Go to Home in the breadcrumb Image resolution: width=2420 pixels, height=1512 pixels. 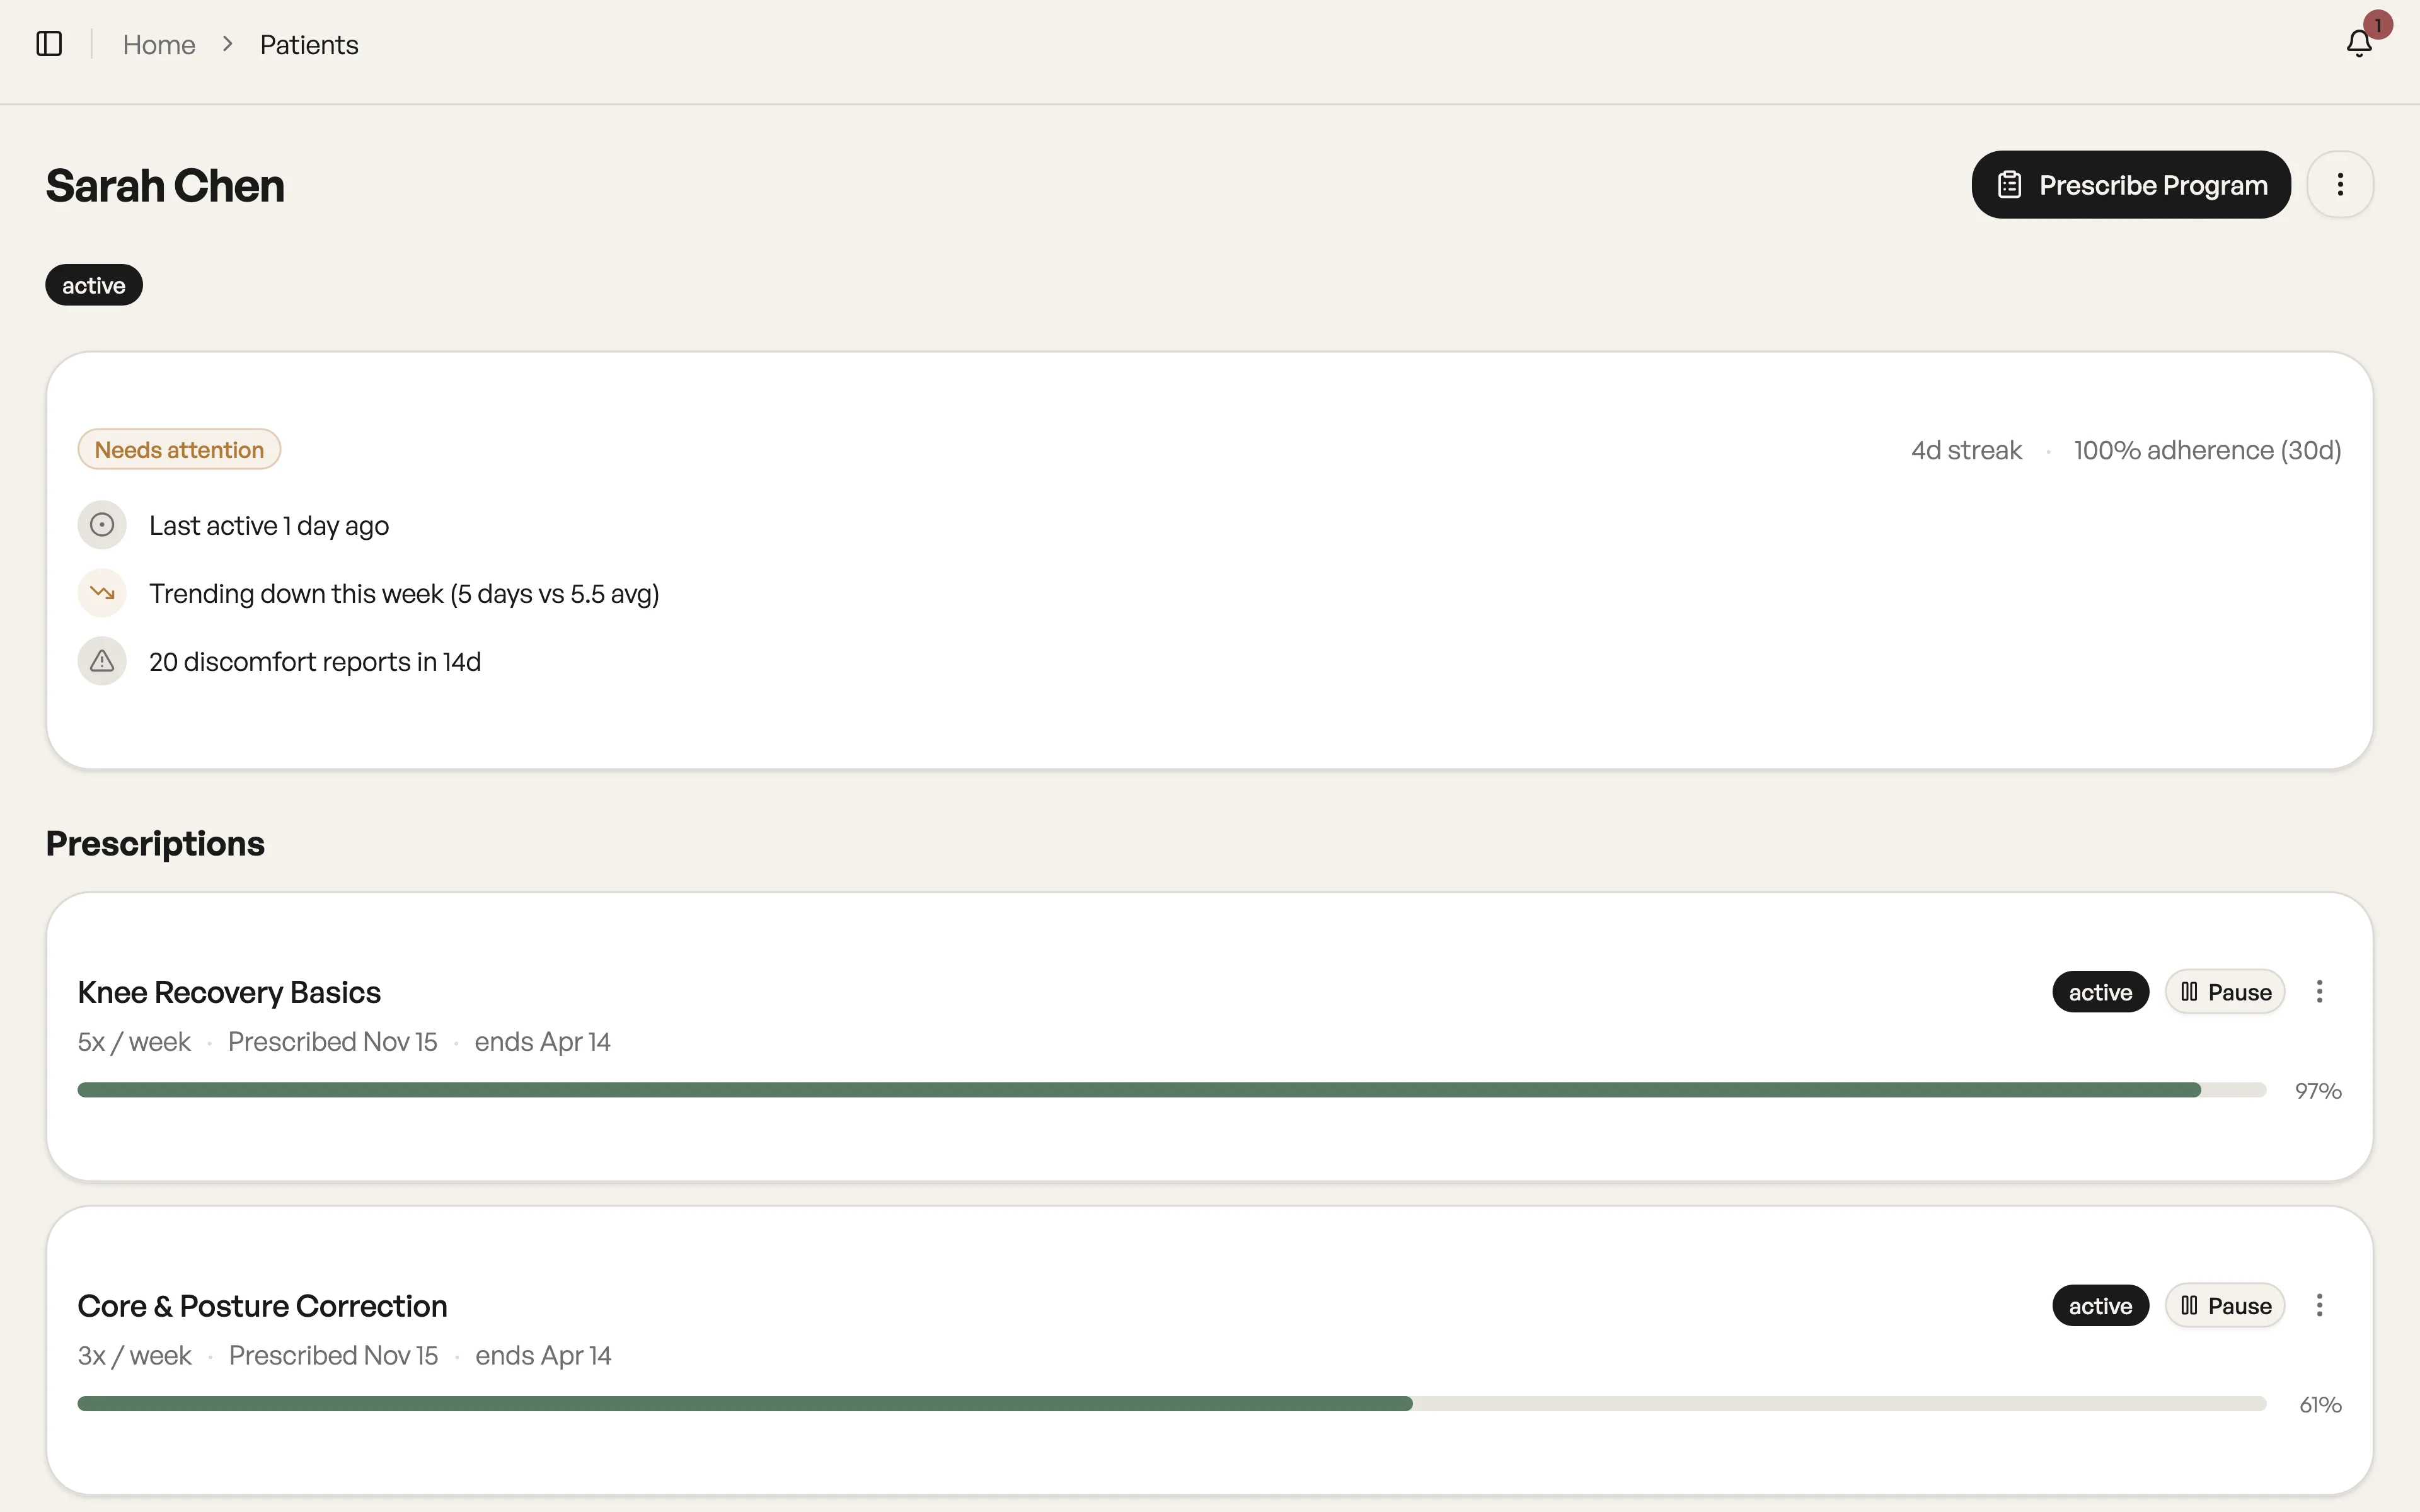[x=159, y=45]
